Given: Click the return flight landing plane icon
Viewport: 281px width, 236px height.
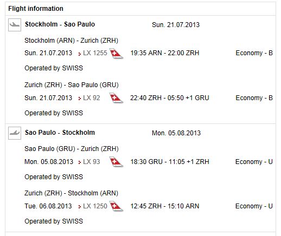Looking at the screenshot, I should [x=15, y=133].
